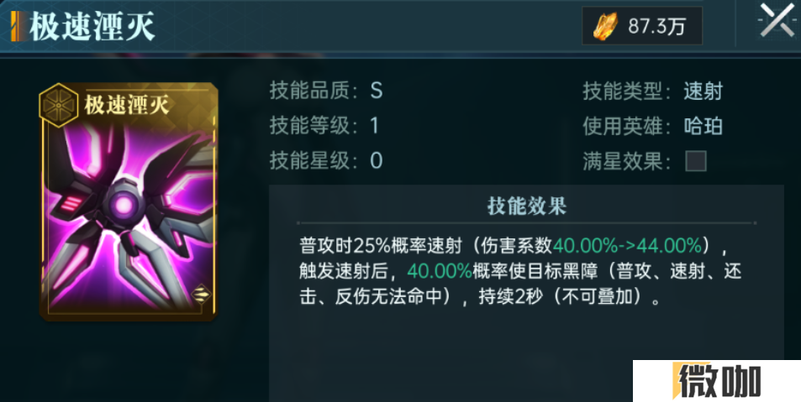
Task: Click the glowing purple core on the card
Action: pyautogui.click(x=124, y=205)
